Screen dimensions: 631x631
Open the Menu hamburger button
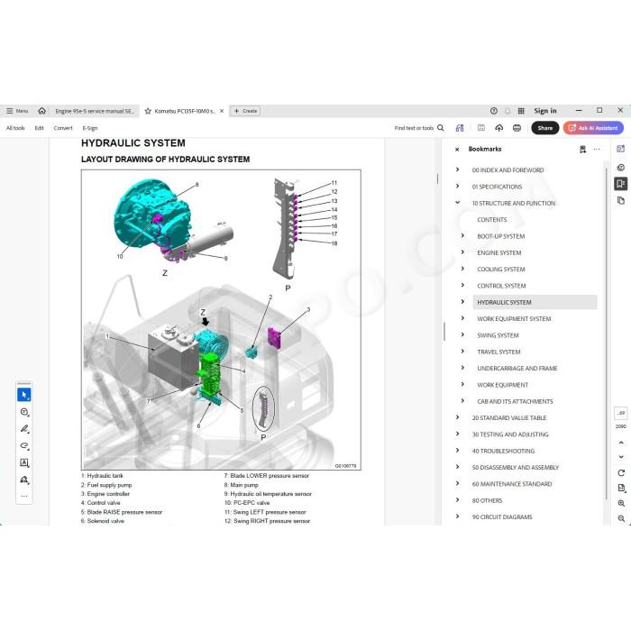click(x=17, y=111)
